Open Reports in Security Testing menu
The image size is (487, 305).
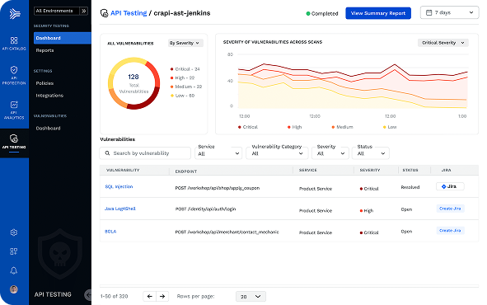coord(44,50)
